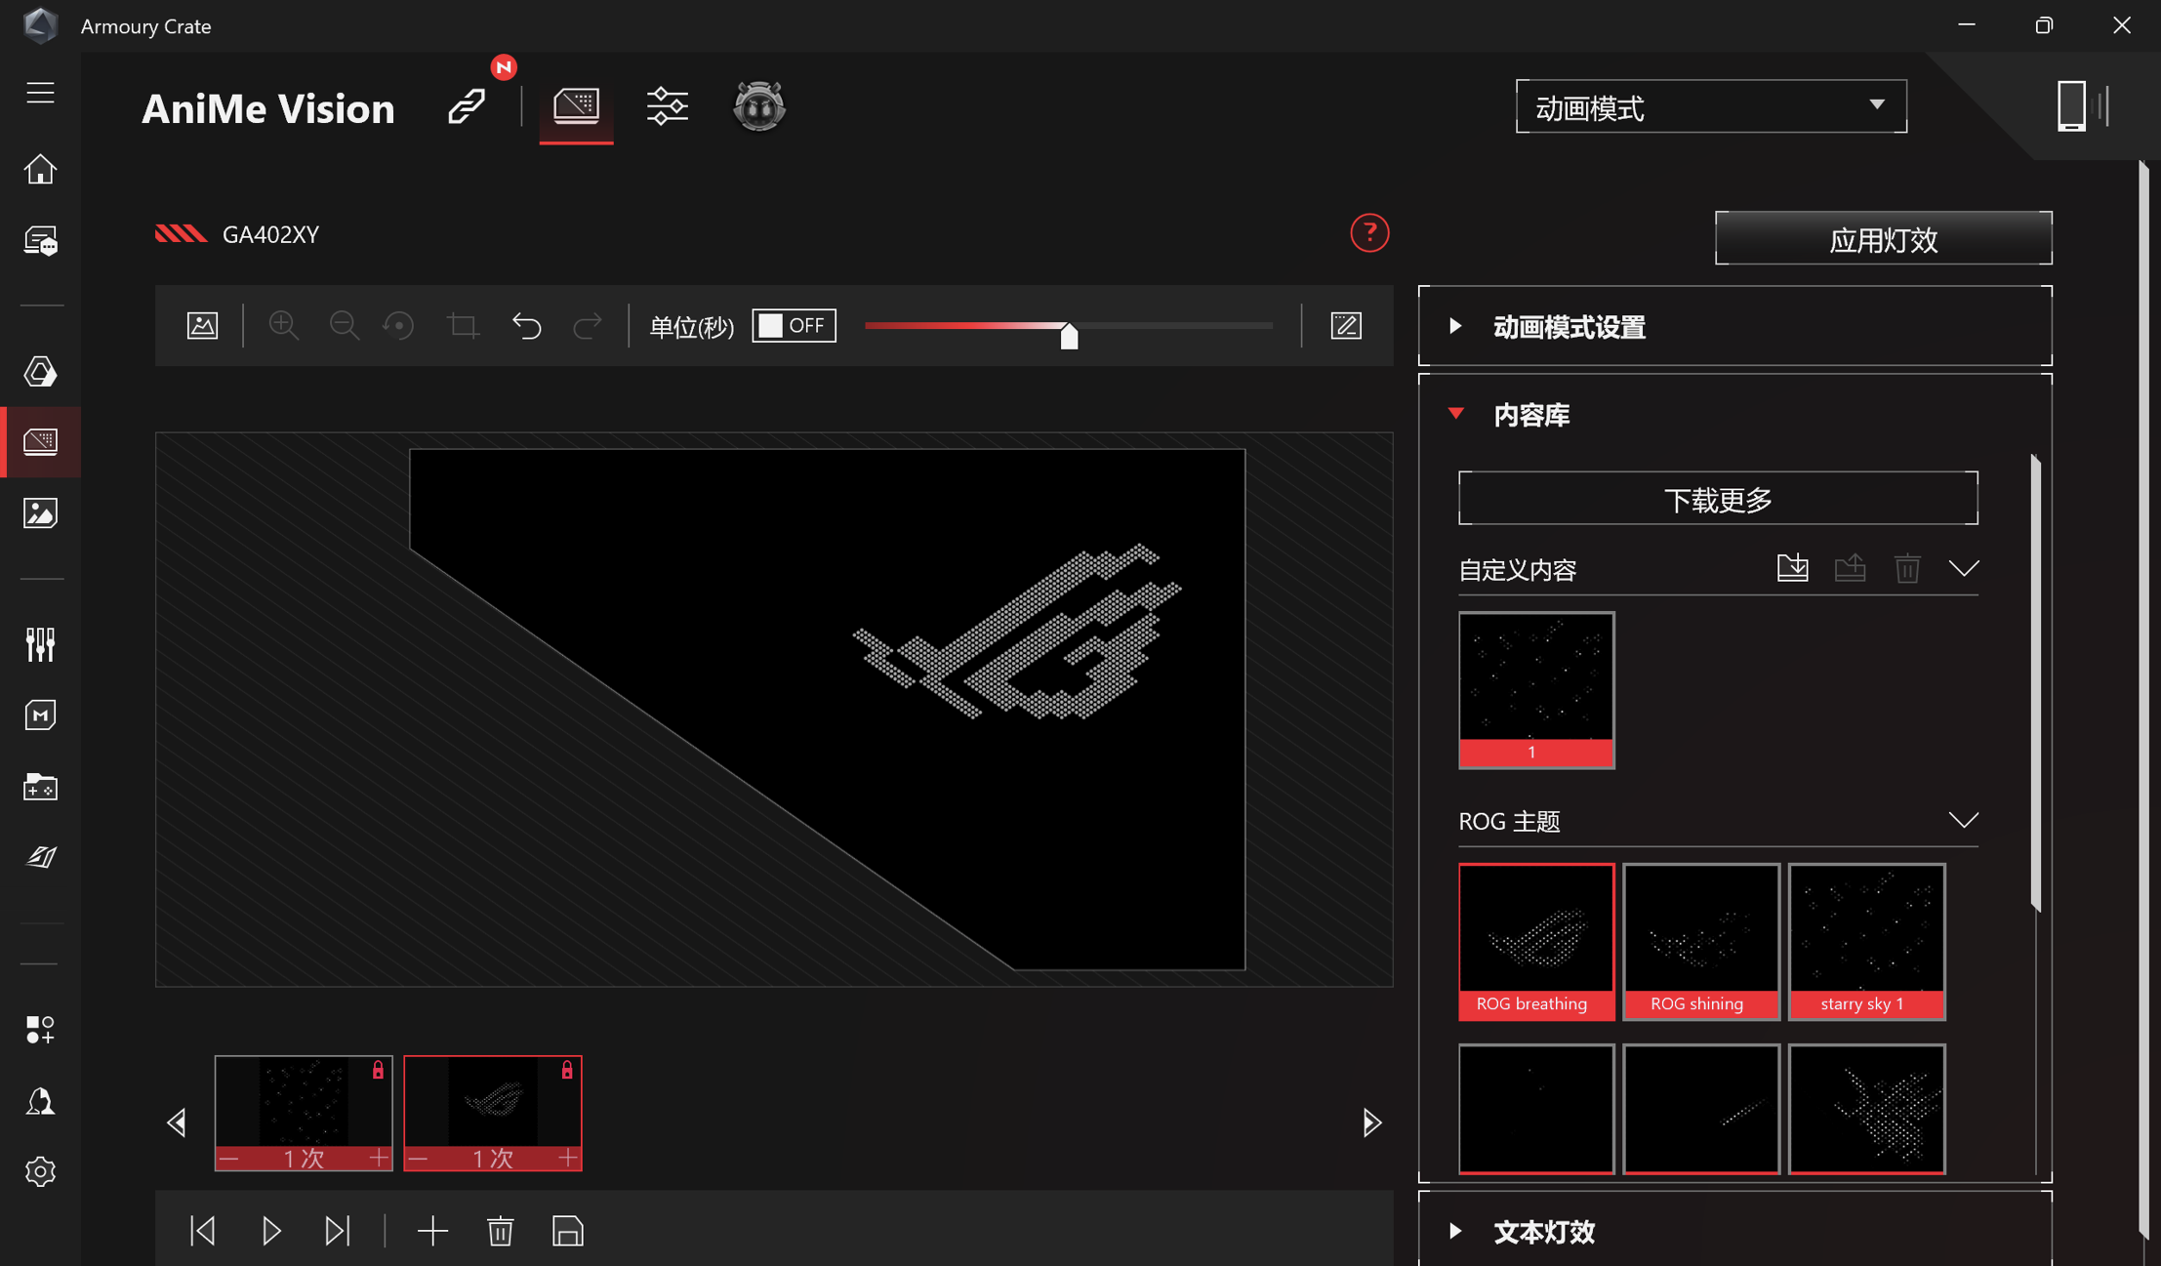Select the crop tool icon
Image resolution: width=2161 pixels, height=1266 pixels.
[463, 325]
